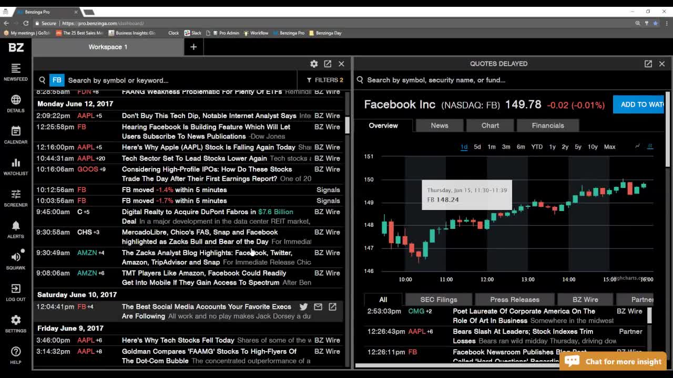673x378 pixels.
Task: Set chart range to Max
Action: (x=609, y=146)
